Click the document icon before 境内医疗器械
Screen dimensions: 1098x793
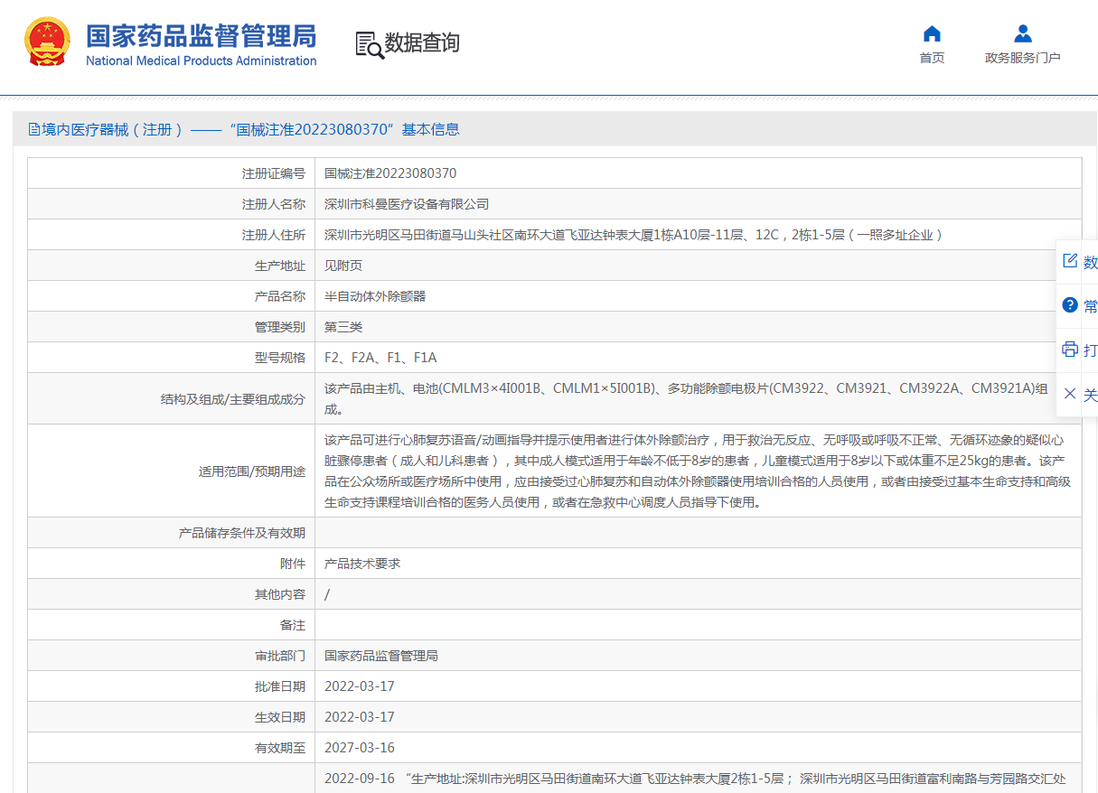click(x=34, y=129)
